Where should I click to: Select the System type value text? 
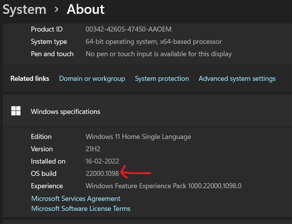[x=154, y=42]
